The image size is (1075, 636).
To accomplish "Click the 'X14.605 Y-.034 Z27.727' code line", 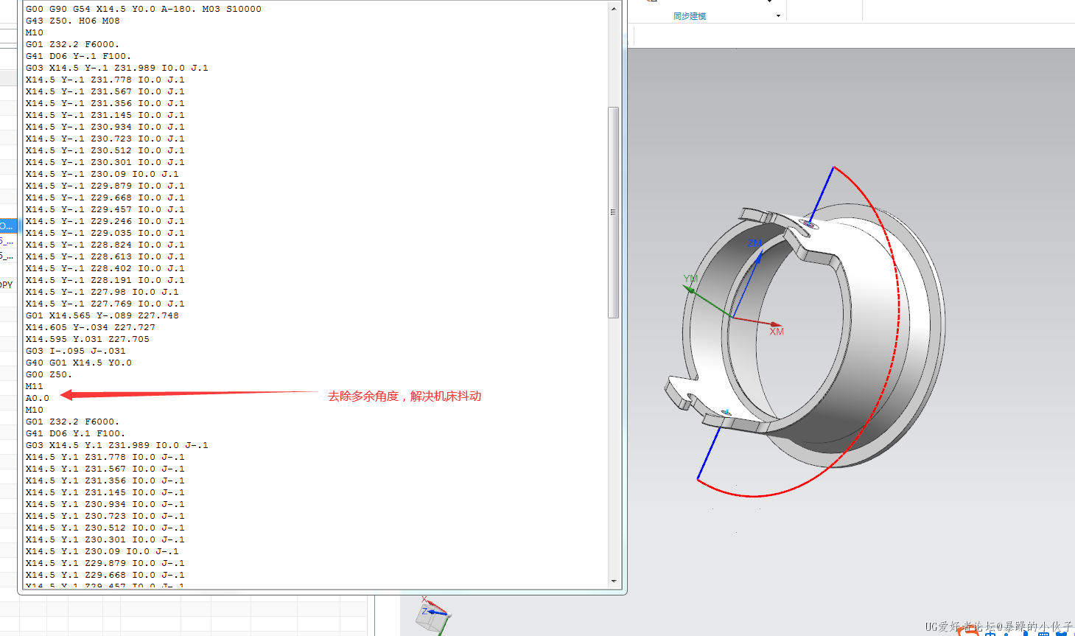I will pyautogui.click(x=91, y=327).
